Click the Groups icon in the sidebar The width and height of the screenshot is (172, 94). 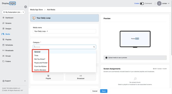(x=3, y=56)
